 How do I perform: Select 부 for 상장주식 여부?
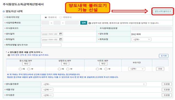[68, 69]
